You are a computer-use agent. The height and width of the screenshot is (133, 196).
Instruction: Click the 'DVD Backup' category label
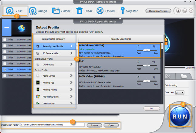48,65
